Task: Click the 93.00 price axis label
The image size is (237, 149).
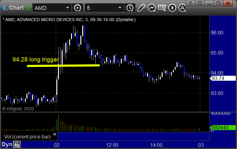Action: 217,93
